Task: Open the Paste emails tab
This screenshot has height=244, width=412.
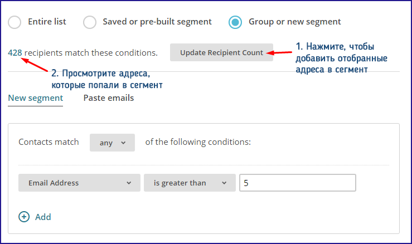Action: (109, 98)
